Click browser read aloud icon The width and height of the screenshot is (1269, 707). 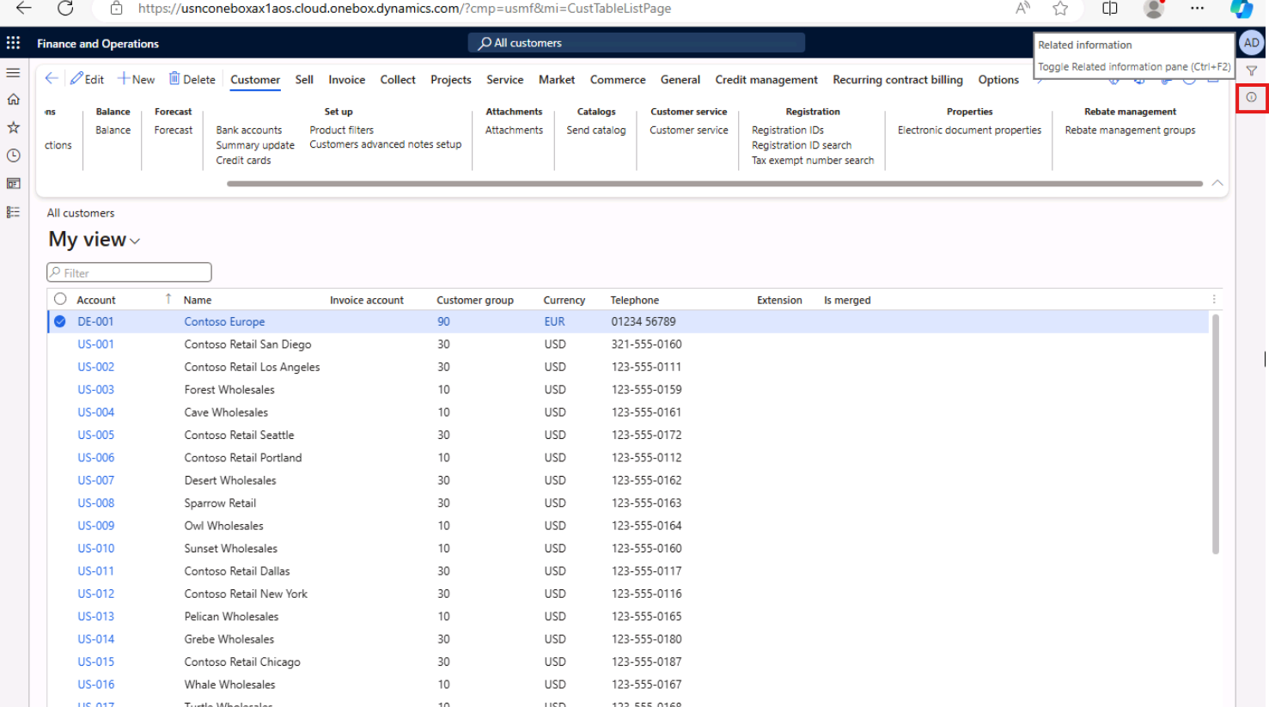click(1022, 9)
